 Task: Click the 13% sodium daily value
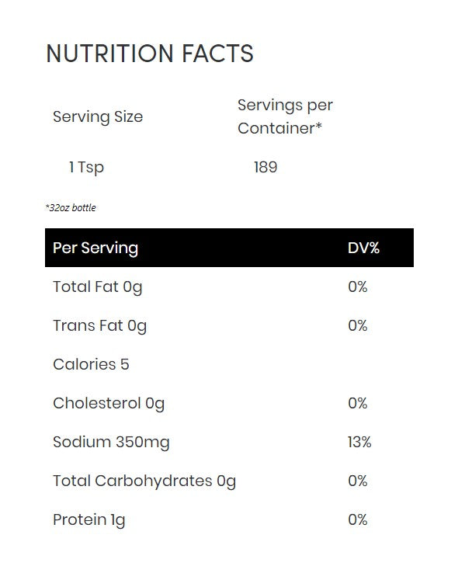coord(359,442)
